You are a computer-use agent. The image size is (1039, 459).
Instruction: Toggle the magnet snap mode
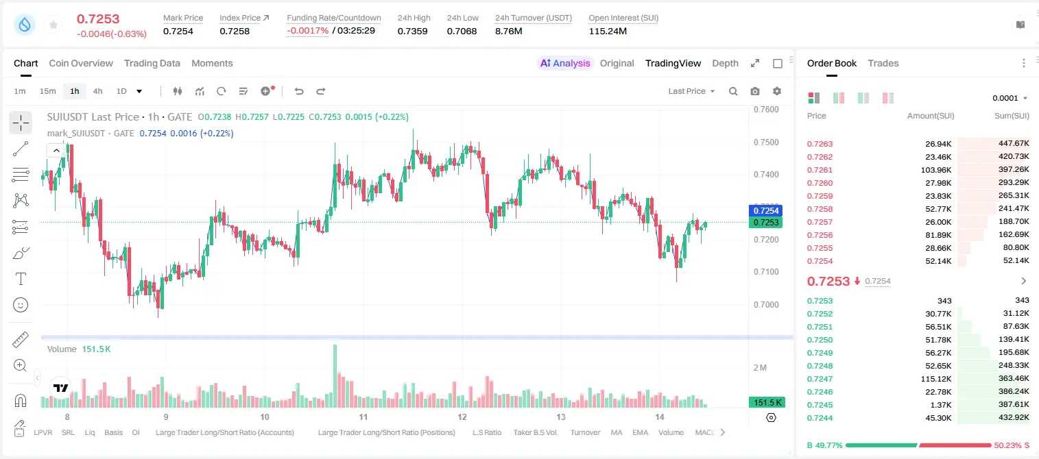tap(21, 400)
